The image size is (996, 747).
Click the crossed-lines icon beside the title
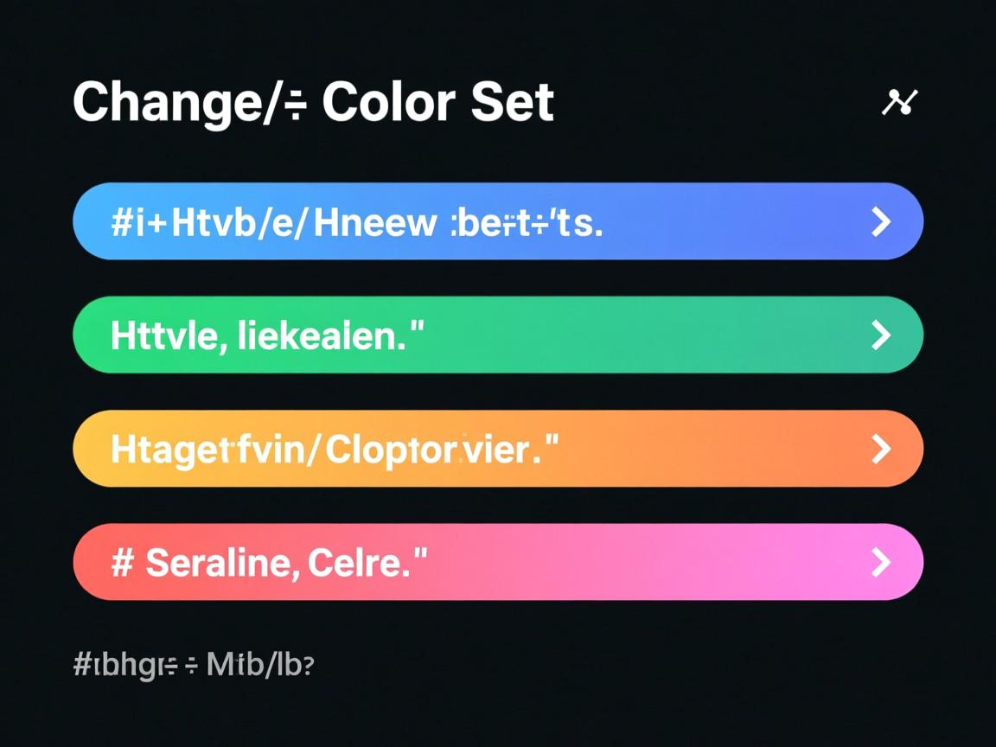pos(899,102)
